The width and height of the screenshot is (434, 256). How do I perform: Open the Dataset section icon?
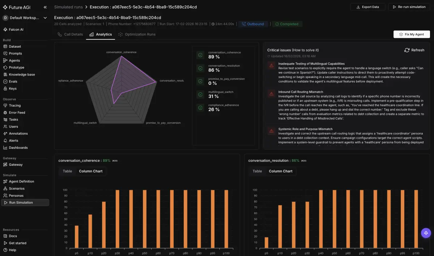click(x=5, y=47)
